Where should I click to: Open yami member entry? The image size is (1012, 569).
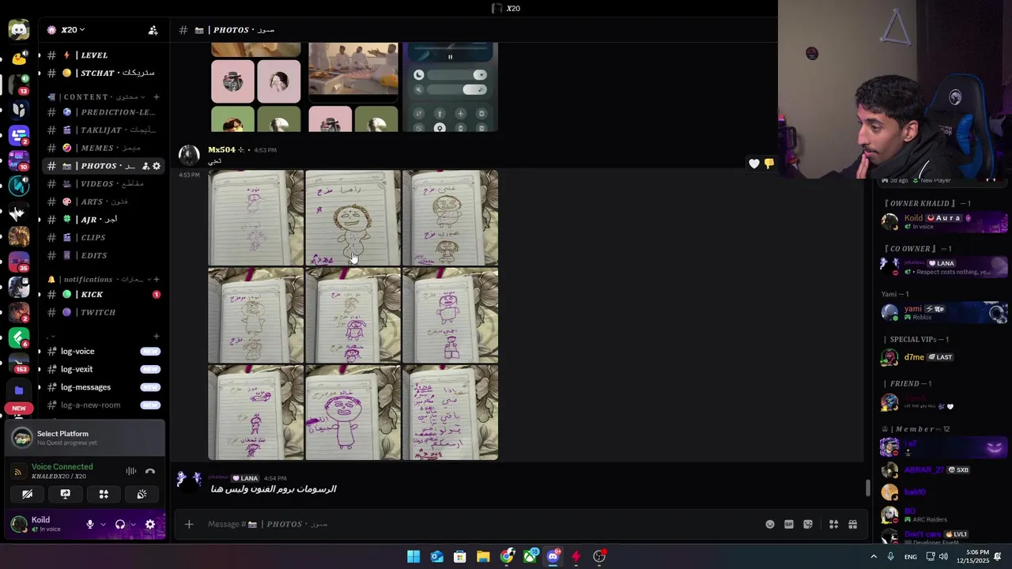[x=945, y=312]
